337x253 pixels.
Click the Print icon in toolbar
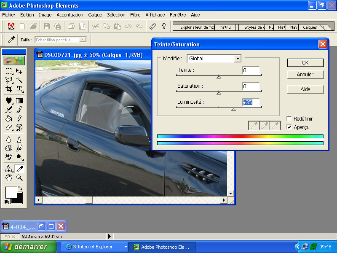pyautogui.click(x=71, y=26)
